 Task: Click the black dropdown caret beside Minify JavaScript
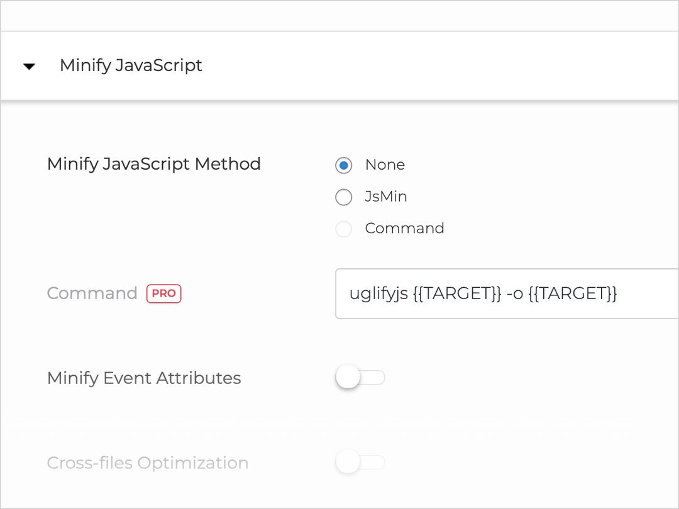pos(29,66)
